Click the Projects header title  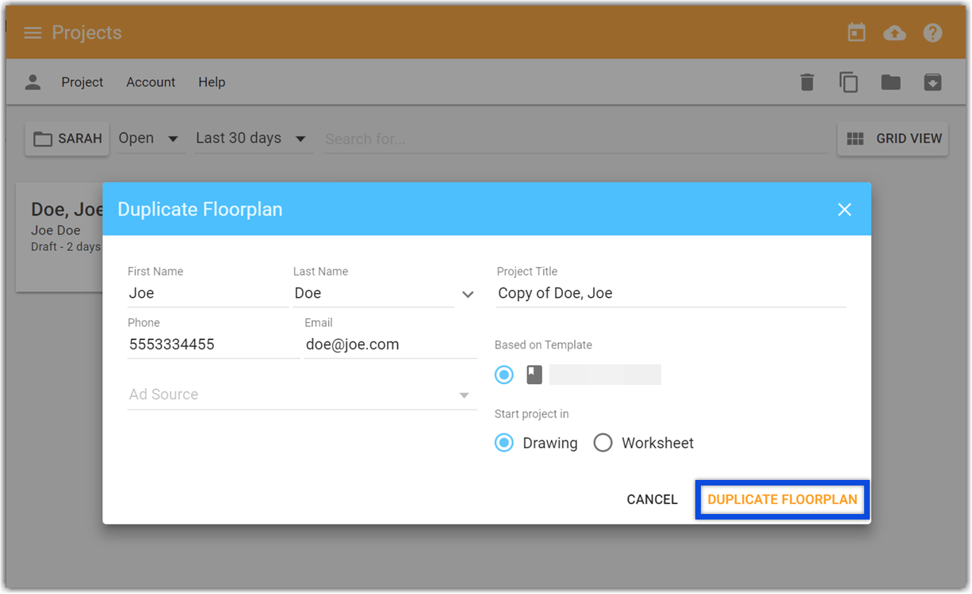pos(87,32)
